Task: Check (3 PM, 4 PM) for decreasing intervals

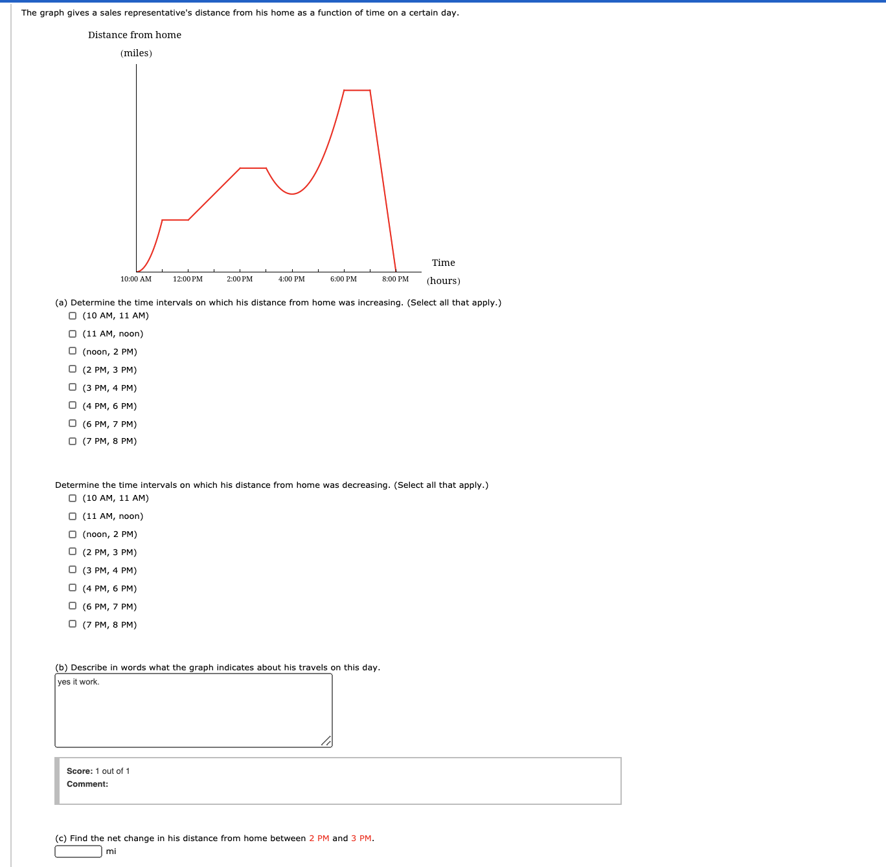Action: 71,570
